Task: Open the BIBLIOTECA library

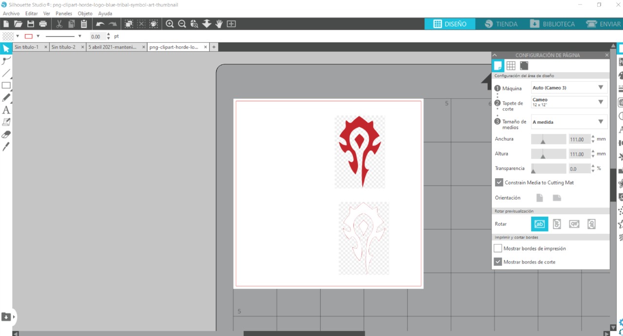Action: [552, 24]
